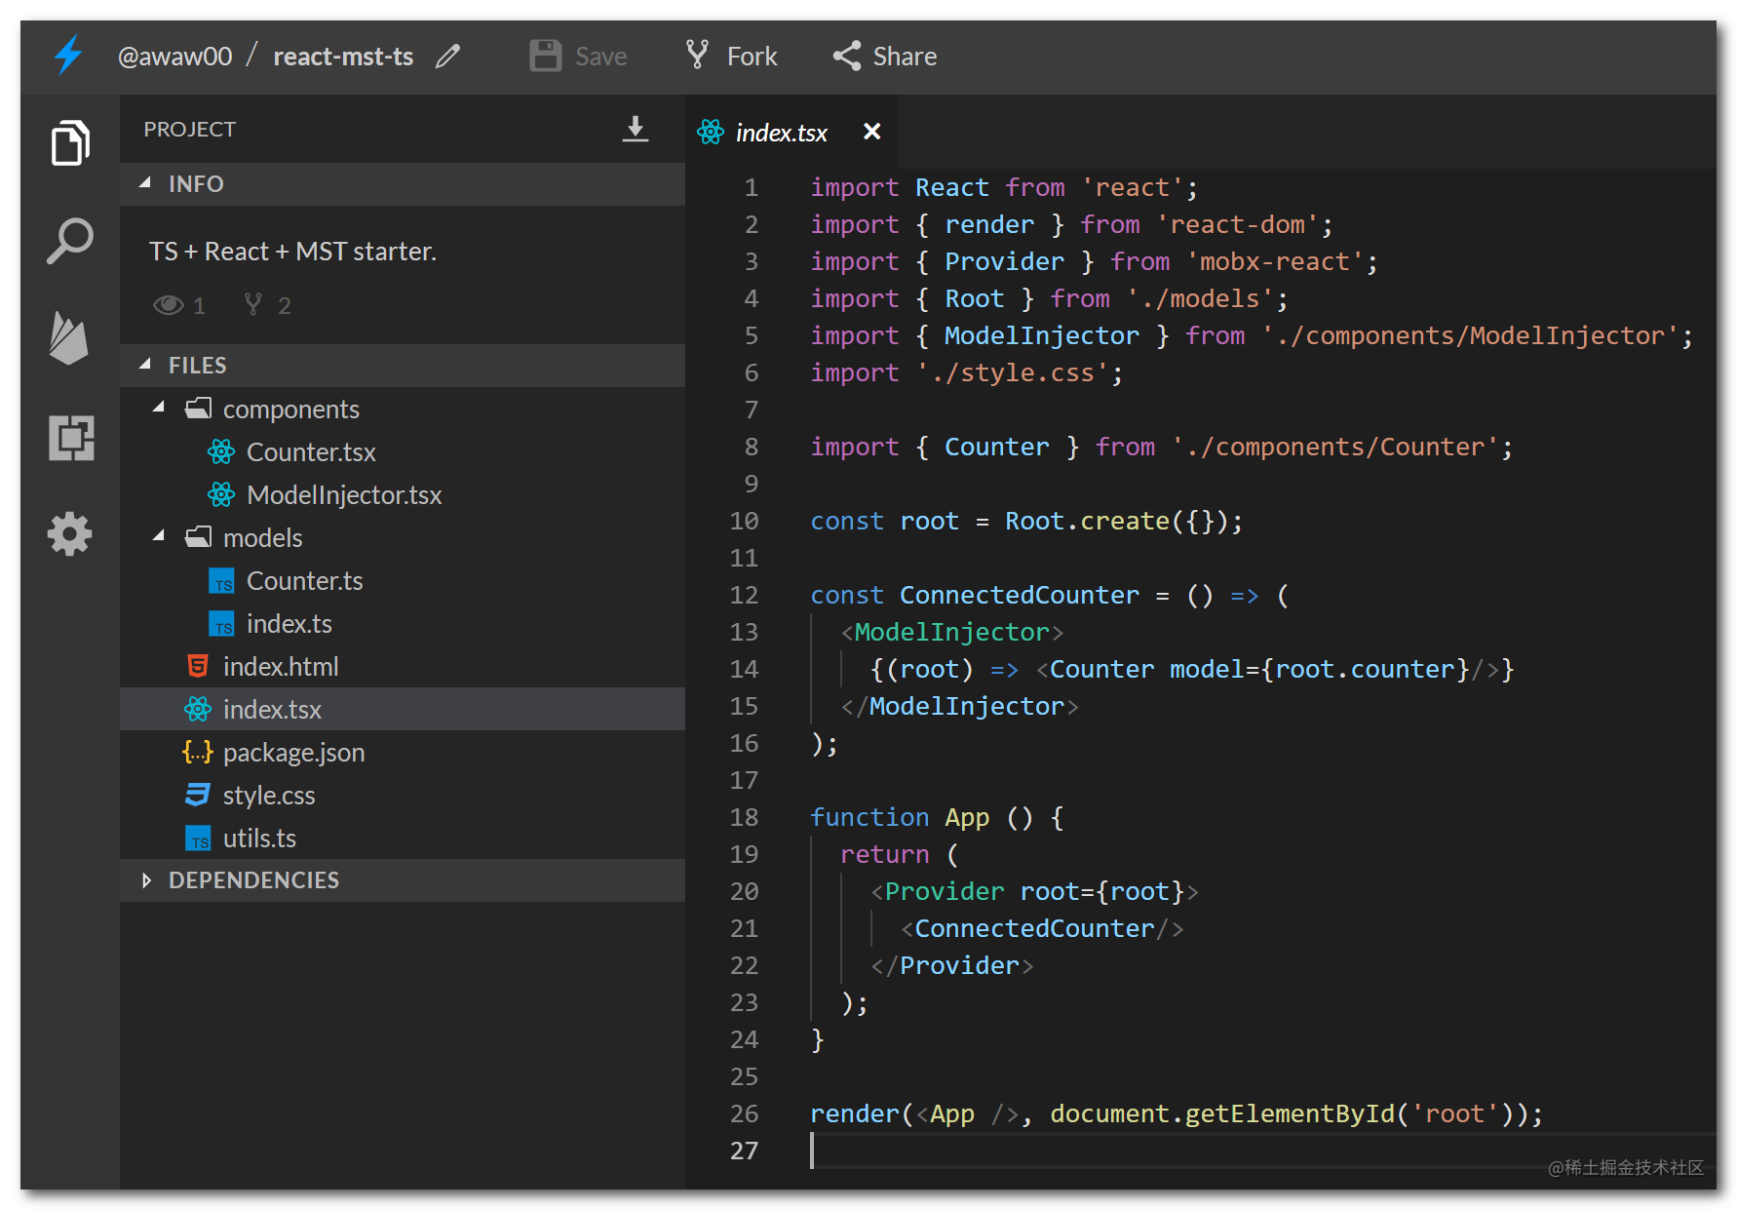
Task: Open ModelInjector.tsx in the file tree
Action: (x=343, y=495)
